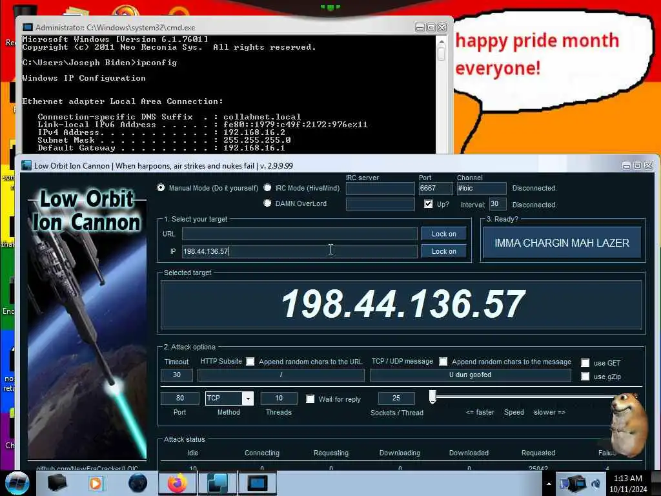
Task: Click the Channel field showing #loic
Action: point(482,188)
